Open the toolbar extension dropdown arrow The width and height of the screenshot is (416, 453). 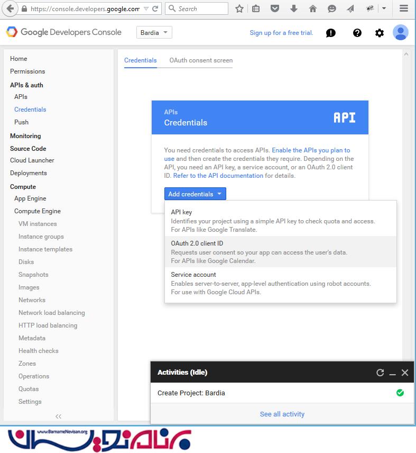(384, 8)
